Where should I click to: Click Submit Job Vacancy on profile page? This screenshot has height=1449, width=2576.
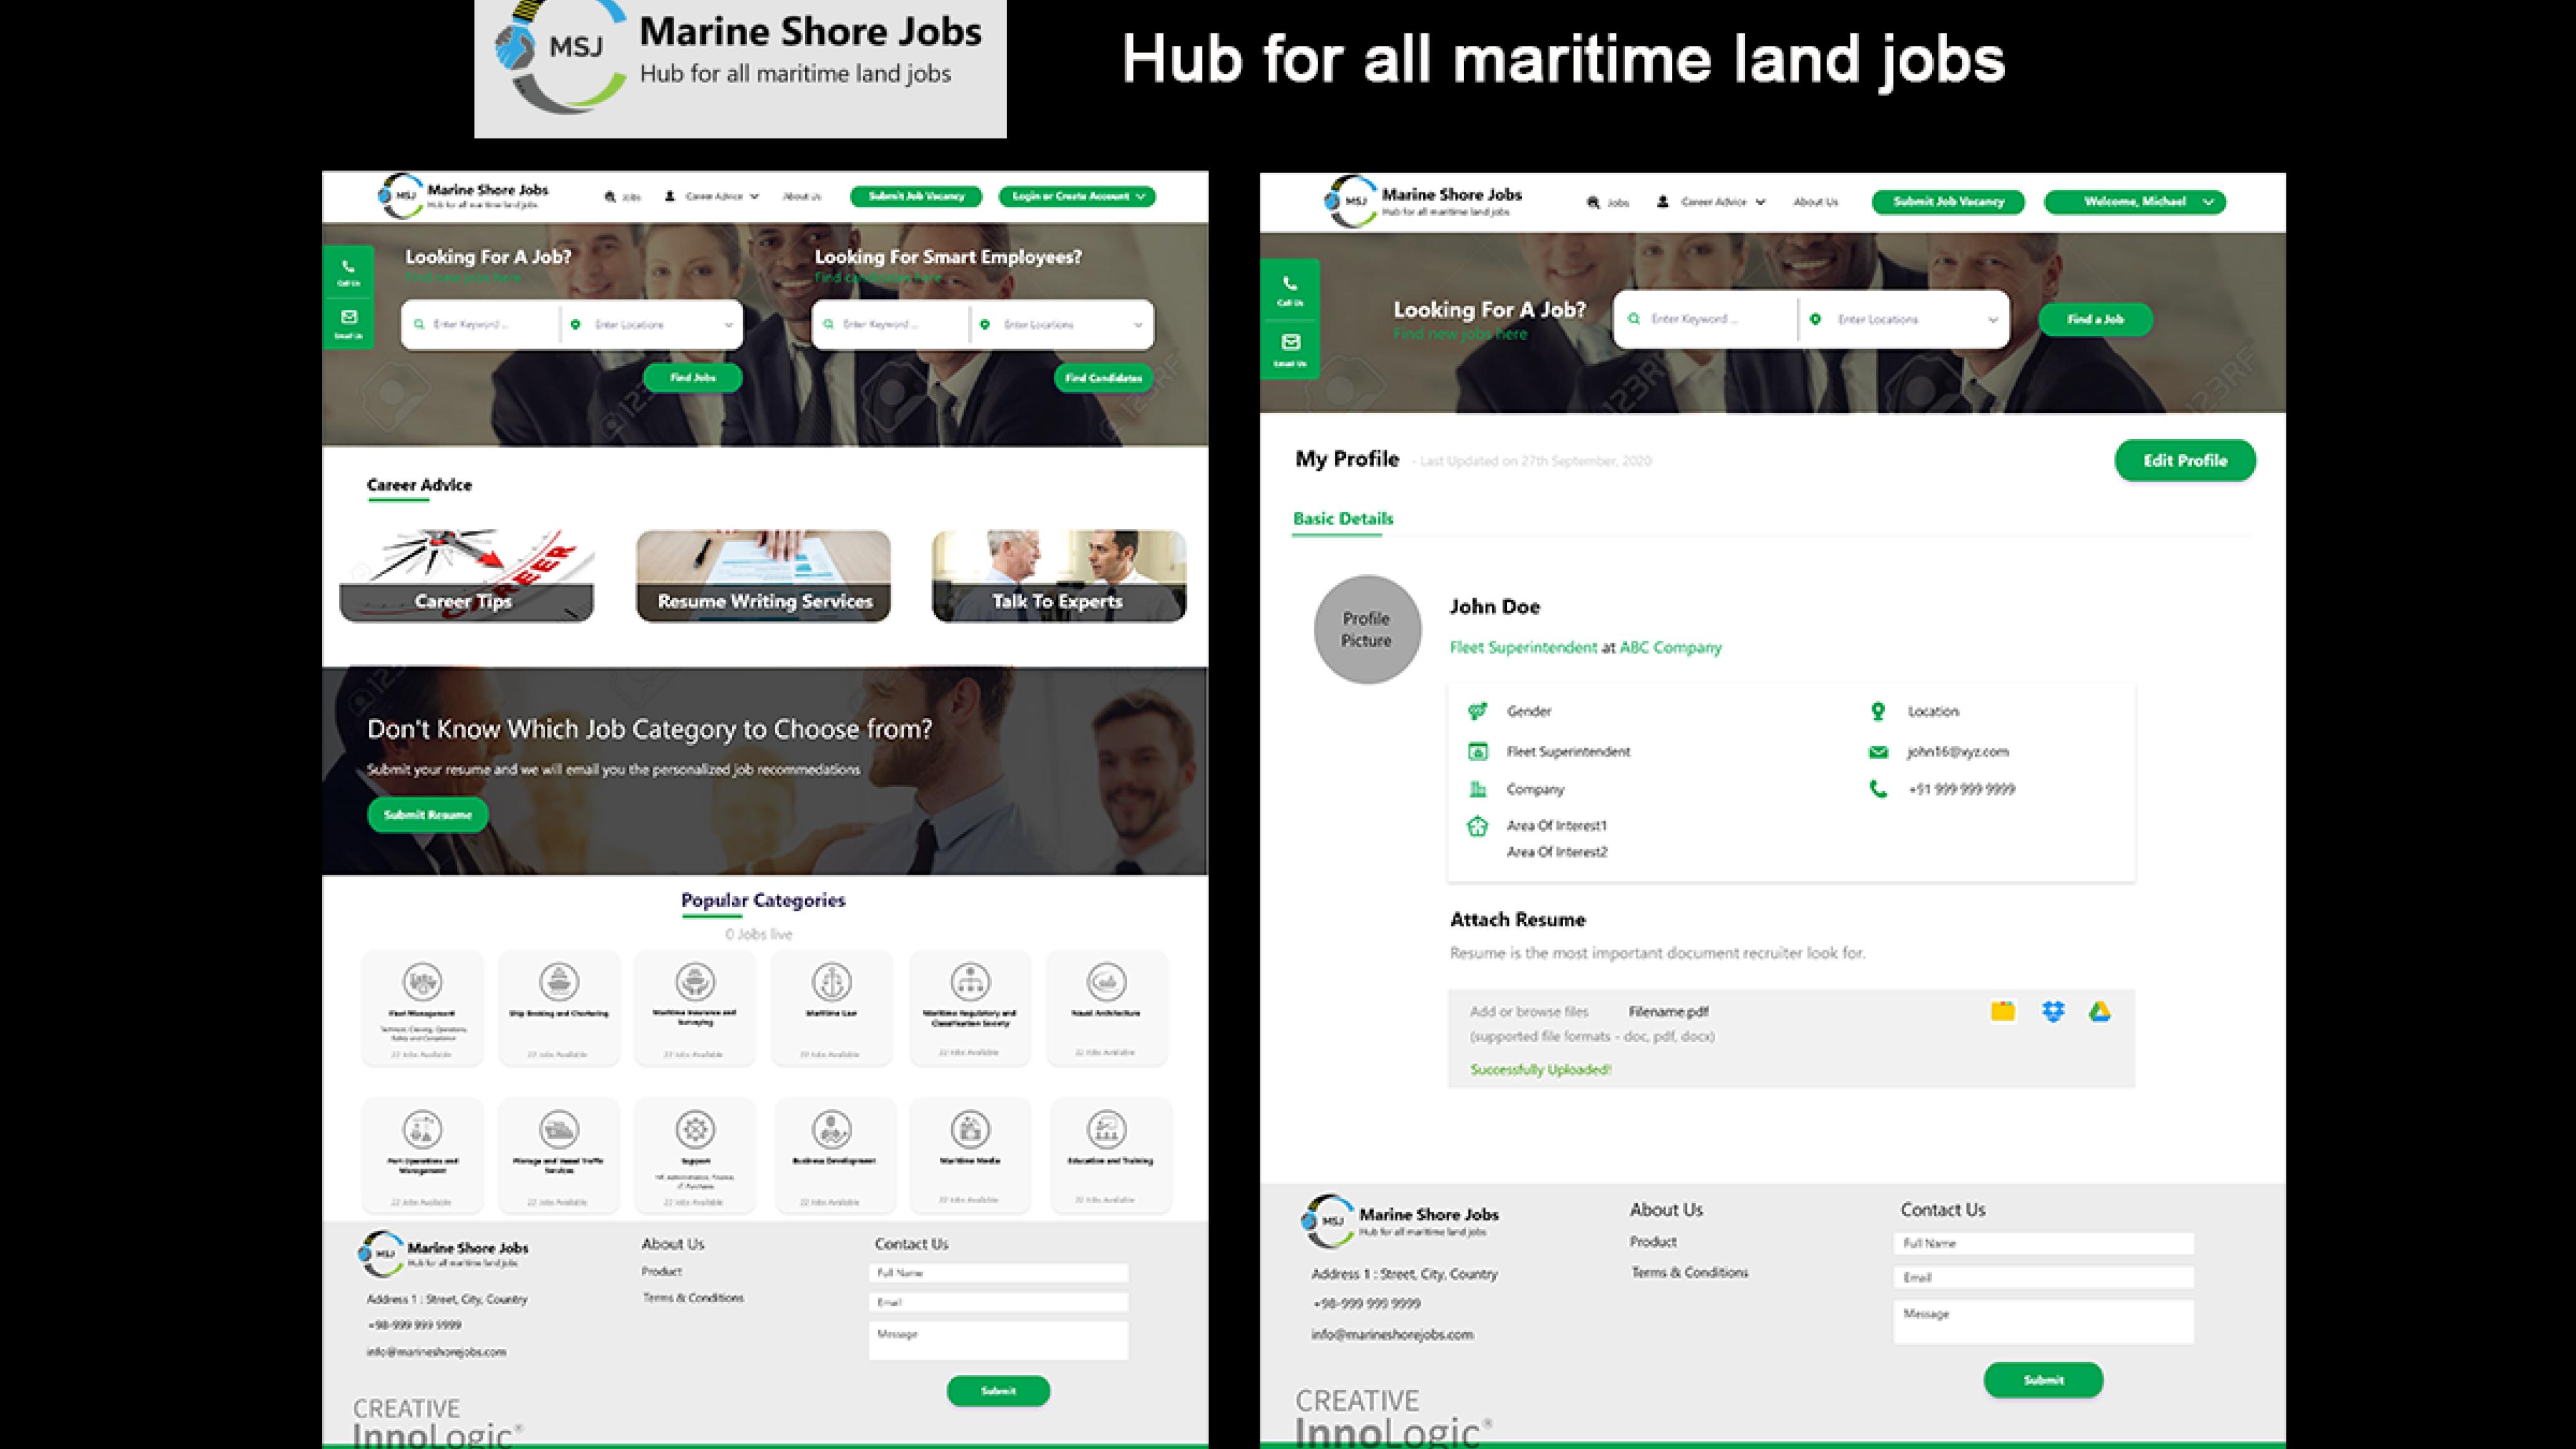(x=1948, y=202)
